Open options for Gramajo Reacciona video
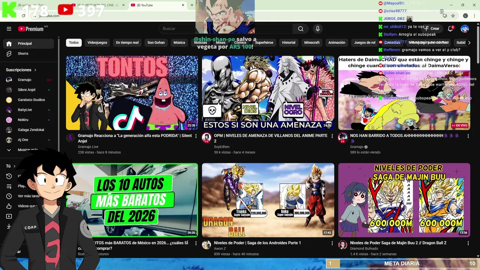 point(196,136)
